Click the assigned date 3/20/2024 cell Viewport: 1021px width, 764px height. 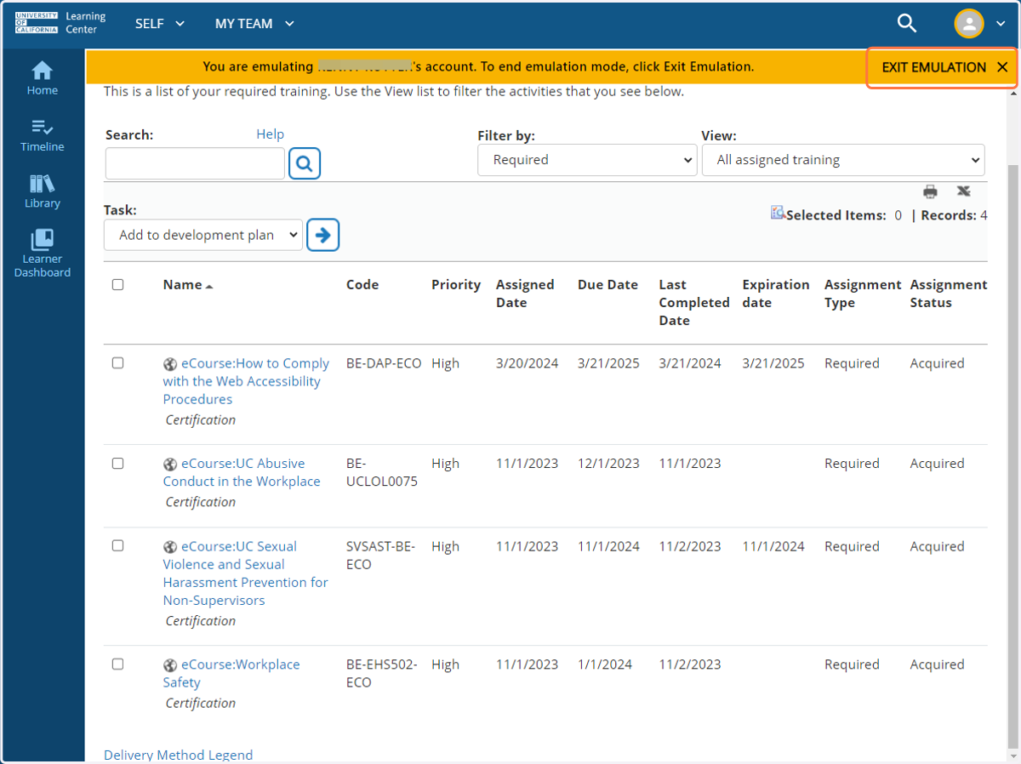(528, 363)
